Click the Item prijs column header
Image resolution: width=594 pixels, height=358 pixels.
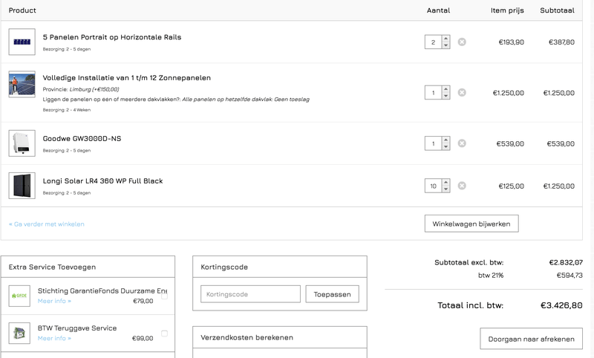pyautogui.click(x=507, y=10)
